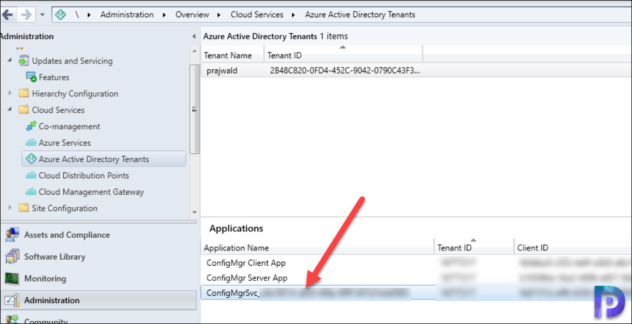Click the Features node icon
Viewport: 632px width, 324px height.
[x=31, y=77]
